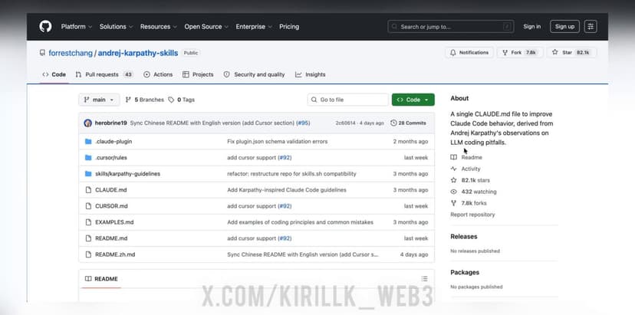The height and width of the screenshot is (315, 635).
Task: Open the .claude-plugin folder
Action: coord(114,142)
